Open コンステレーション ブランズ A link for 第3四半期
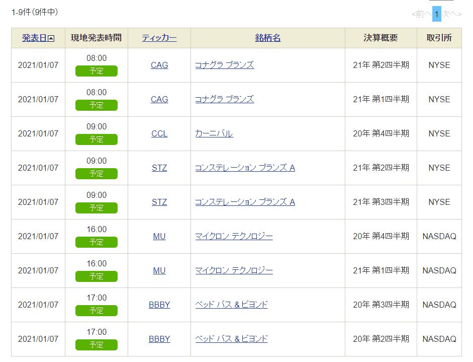473x362 pixels. [x=245, y=202]
